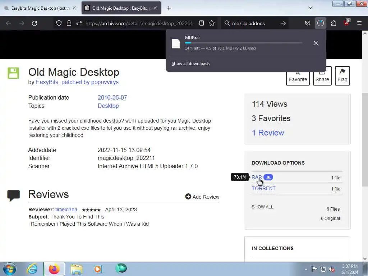Open reviewer timeldana profile link
The height and width of the screenshot is (276, 368).
pos(66,210)
